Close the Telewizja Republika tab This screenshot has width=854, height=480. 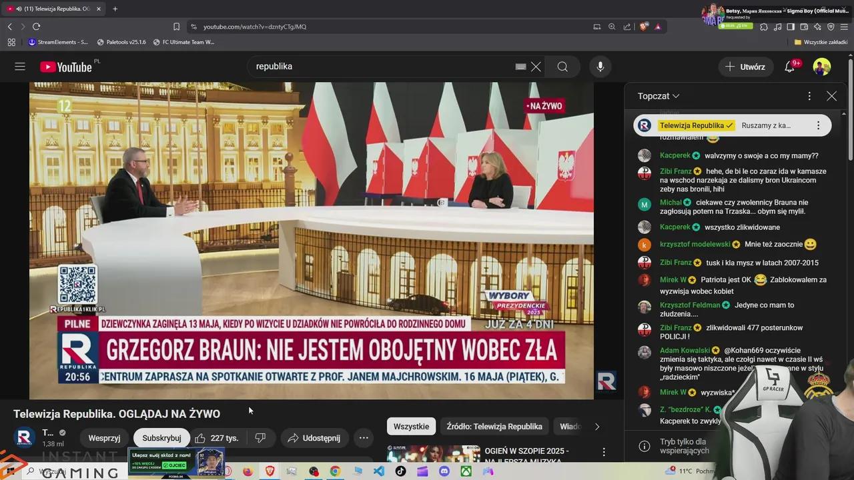(x=99, y=9)
